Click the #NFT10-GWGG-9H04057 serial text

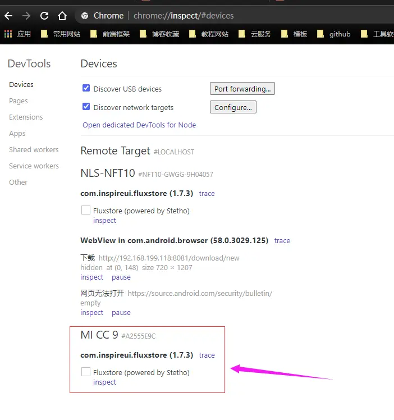click(x=176, y=175)
